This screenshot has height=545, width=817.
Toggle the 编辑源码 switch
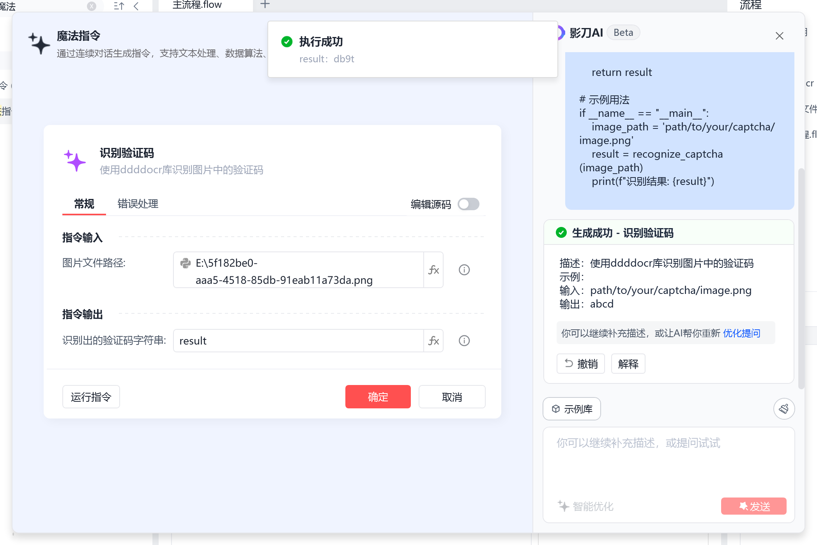[x=468, y=204]
